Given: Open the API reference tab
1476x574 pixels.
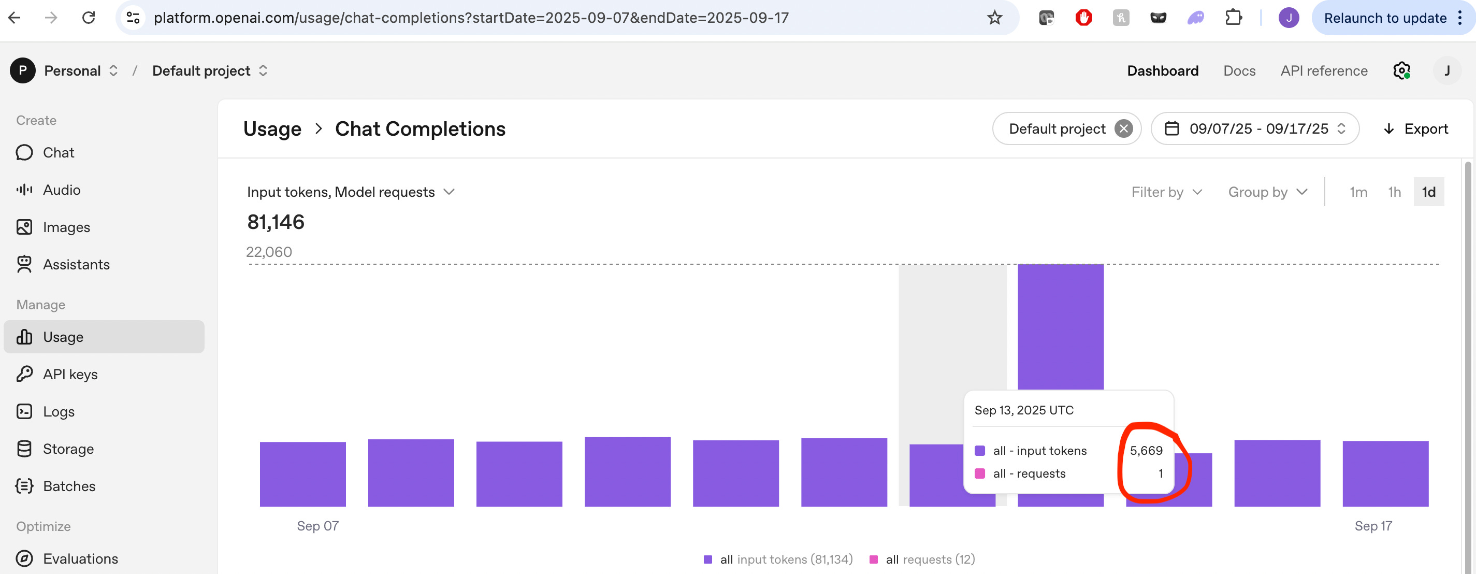Looking at the screenshot, I should pos(1324,70).
